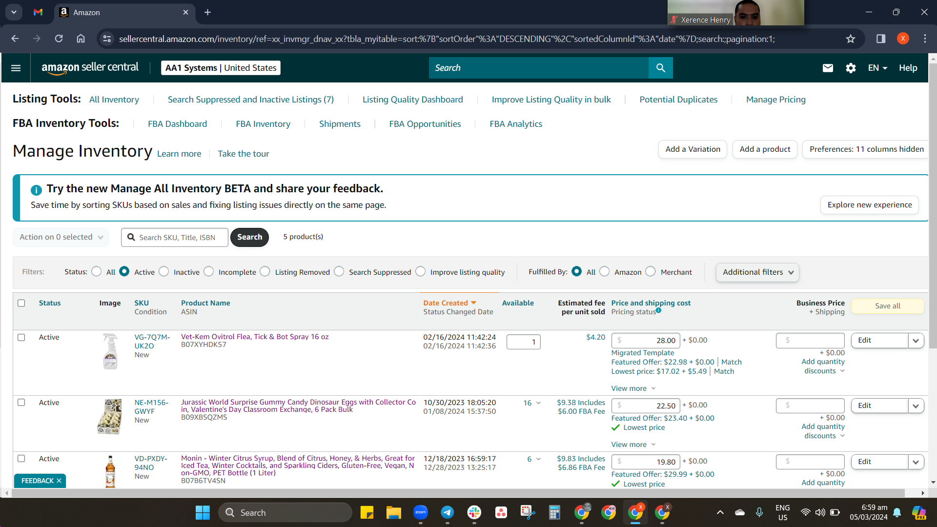Select the Improve listing quality filter
The height and width of the screenshot is (527, 937).
pyautogui.click(x=421, y=271)
